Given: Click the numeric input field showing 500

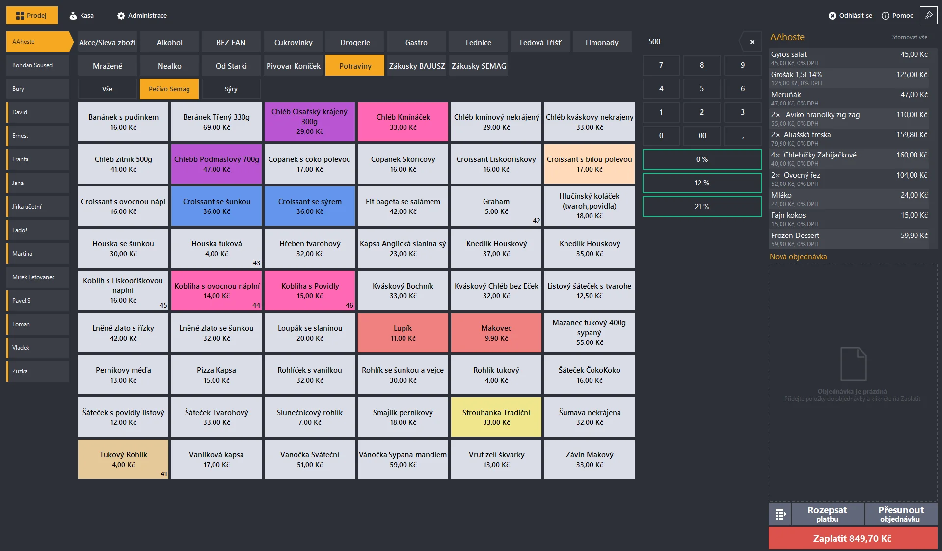Looking at the screenshot, I should coord(691,42).
